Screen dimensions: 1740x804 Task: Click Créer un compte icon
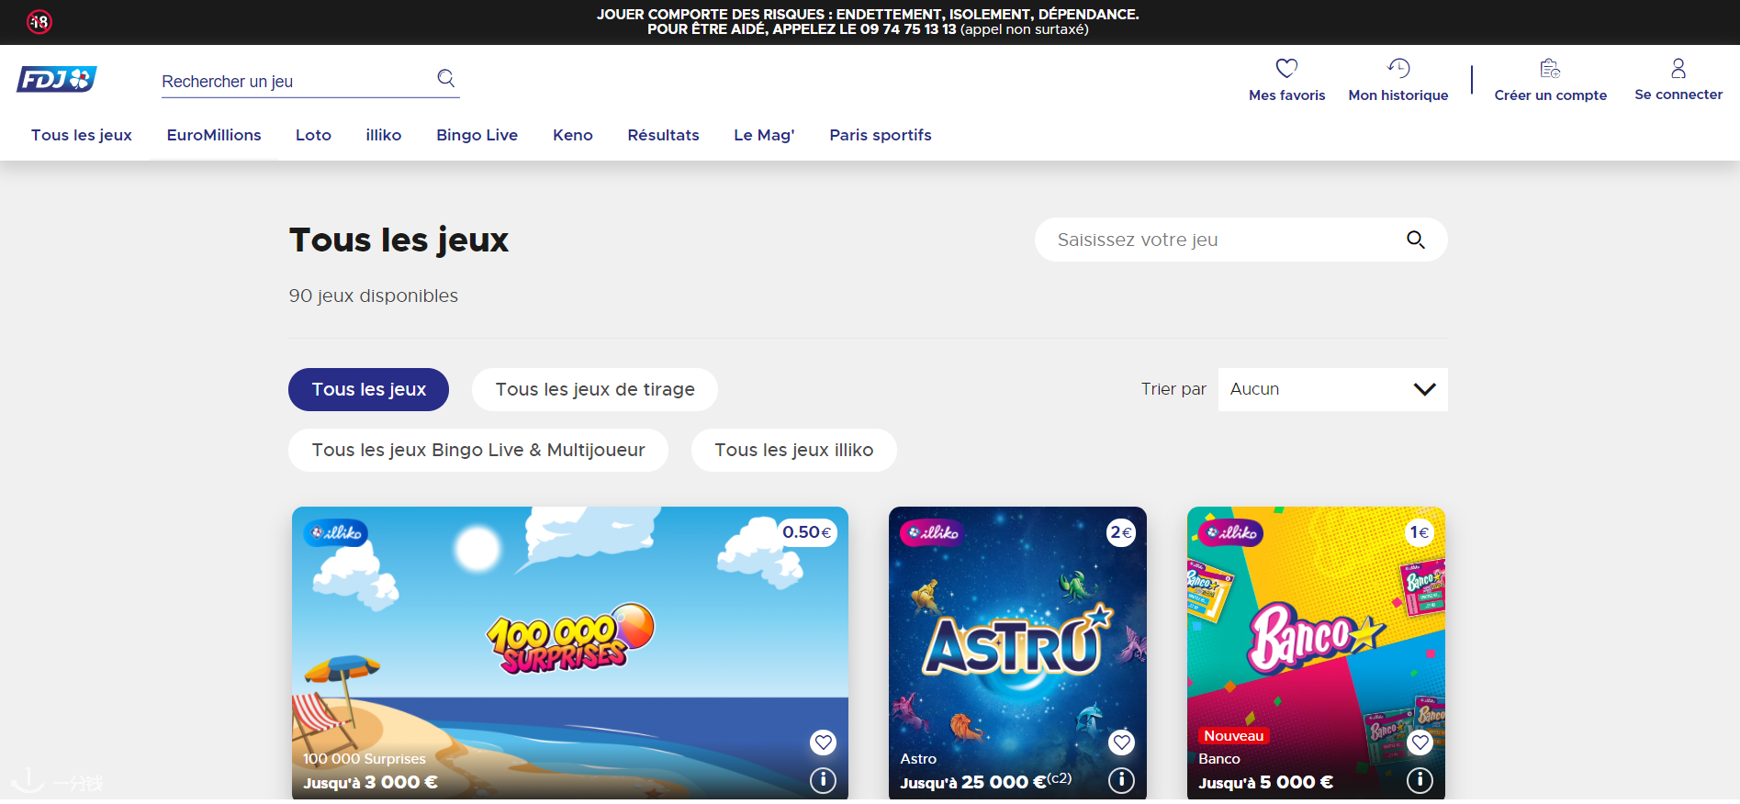point(1550,68)
